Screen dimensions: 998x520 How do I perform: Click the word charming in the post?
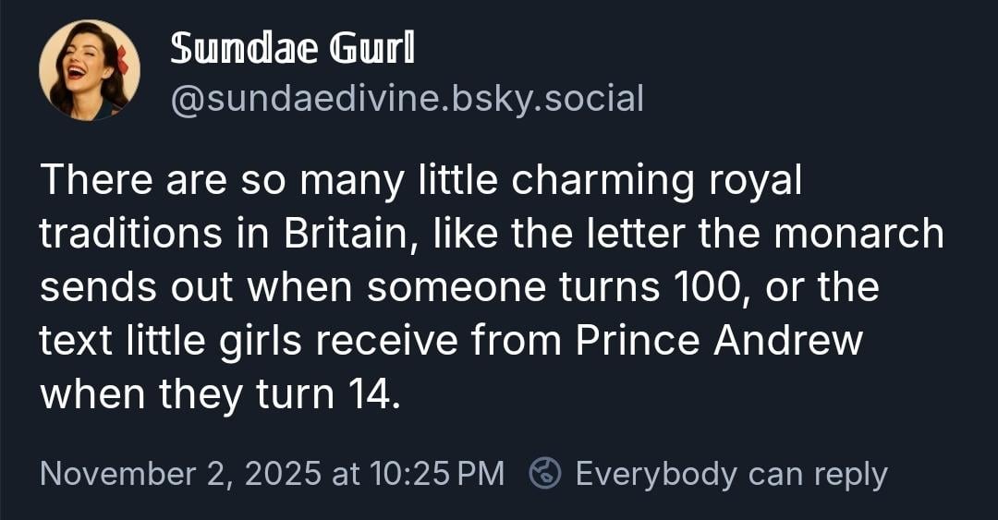[x=603, y=181]
